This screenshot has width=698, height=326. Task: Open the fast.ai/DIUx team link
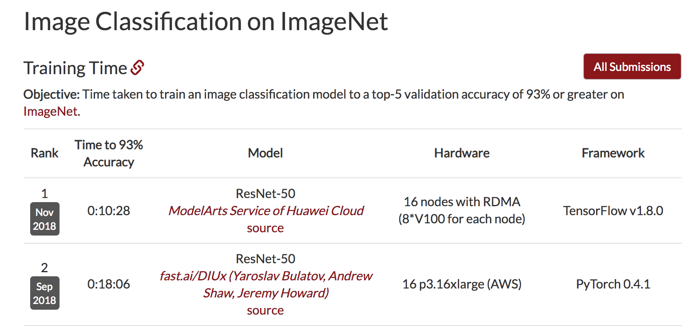266,284
